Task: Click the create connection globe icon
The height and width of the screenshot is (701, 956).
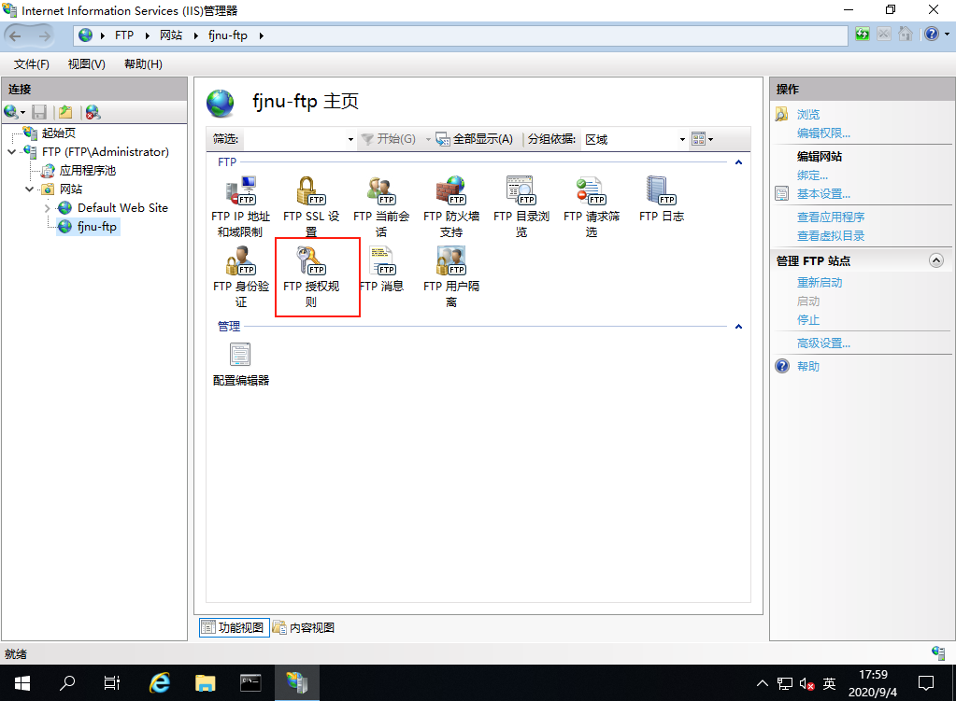Action: click(x=11, y=112)
